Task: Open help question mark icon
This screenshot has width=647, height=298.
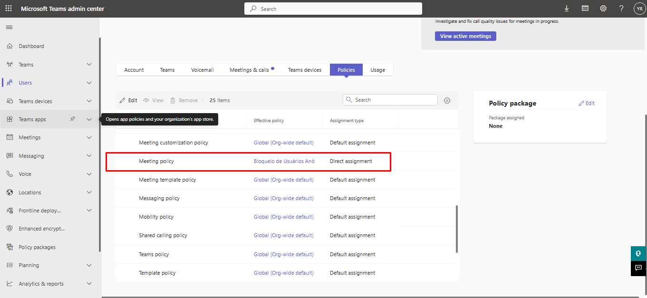Action: click(x=621, y=9)
